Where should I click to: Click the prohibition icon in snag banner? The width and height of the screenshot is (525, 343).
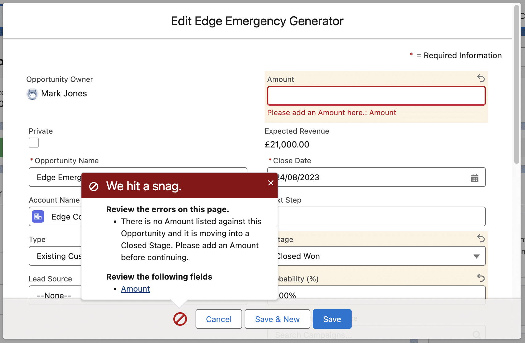coord(94,186)
